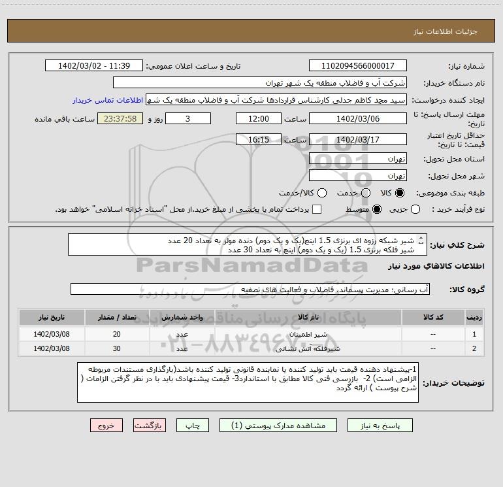
Task: Open the اطلاعات تماس خریدار link
Action: pyautogui.click(x=108, y=100)
